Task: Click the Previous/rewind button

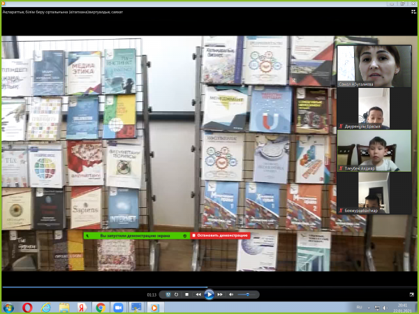Action: pyautogui.click(x=198, y=295)
